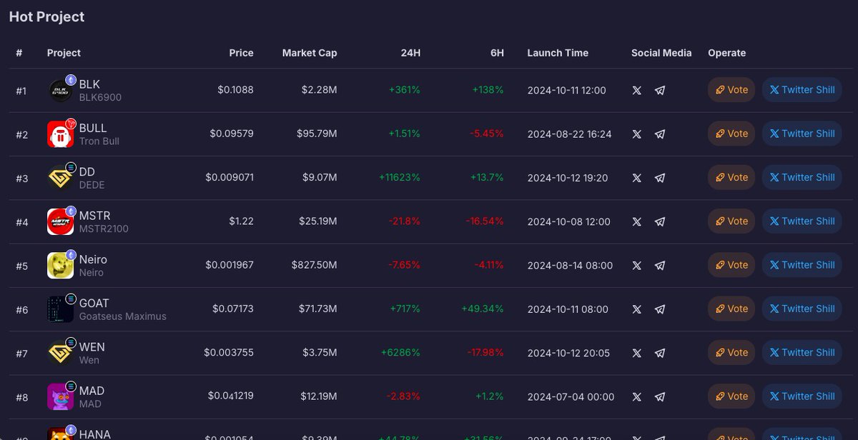Screen dimensions: 858x440
Task: Vote for the BULL project
Action: (x=731, y=134)
